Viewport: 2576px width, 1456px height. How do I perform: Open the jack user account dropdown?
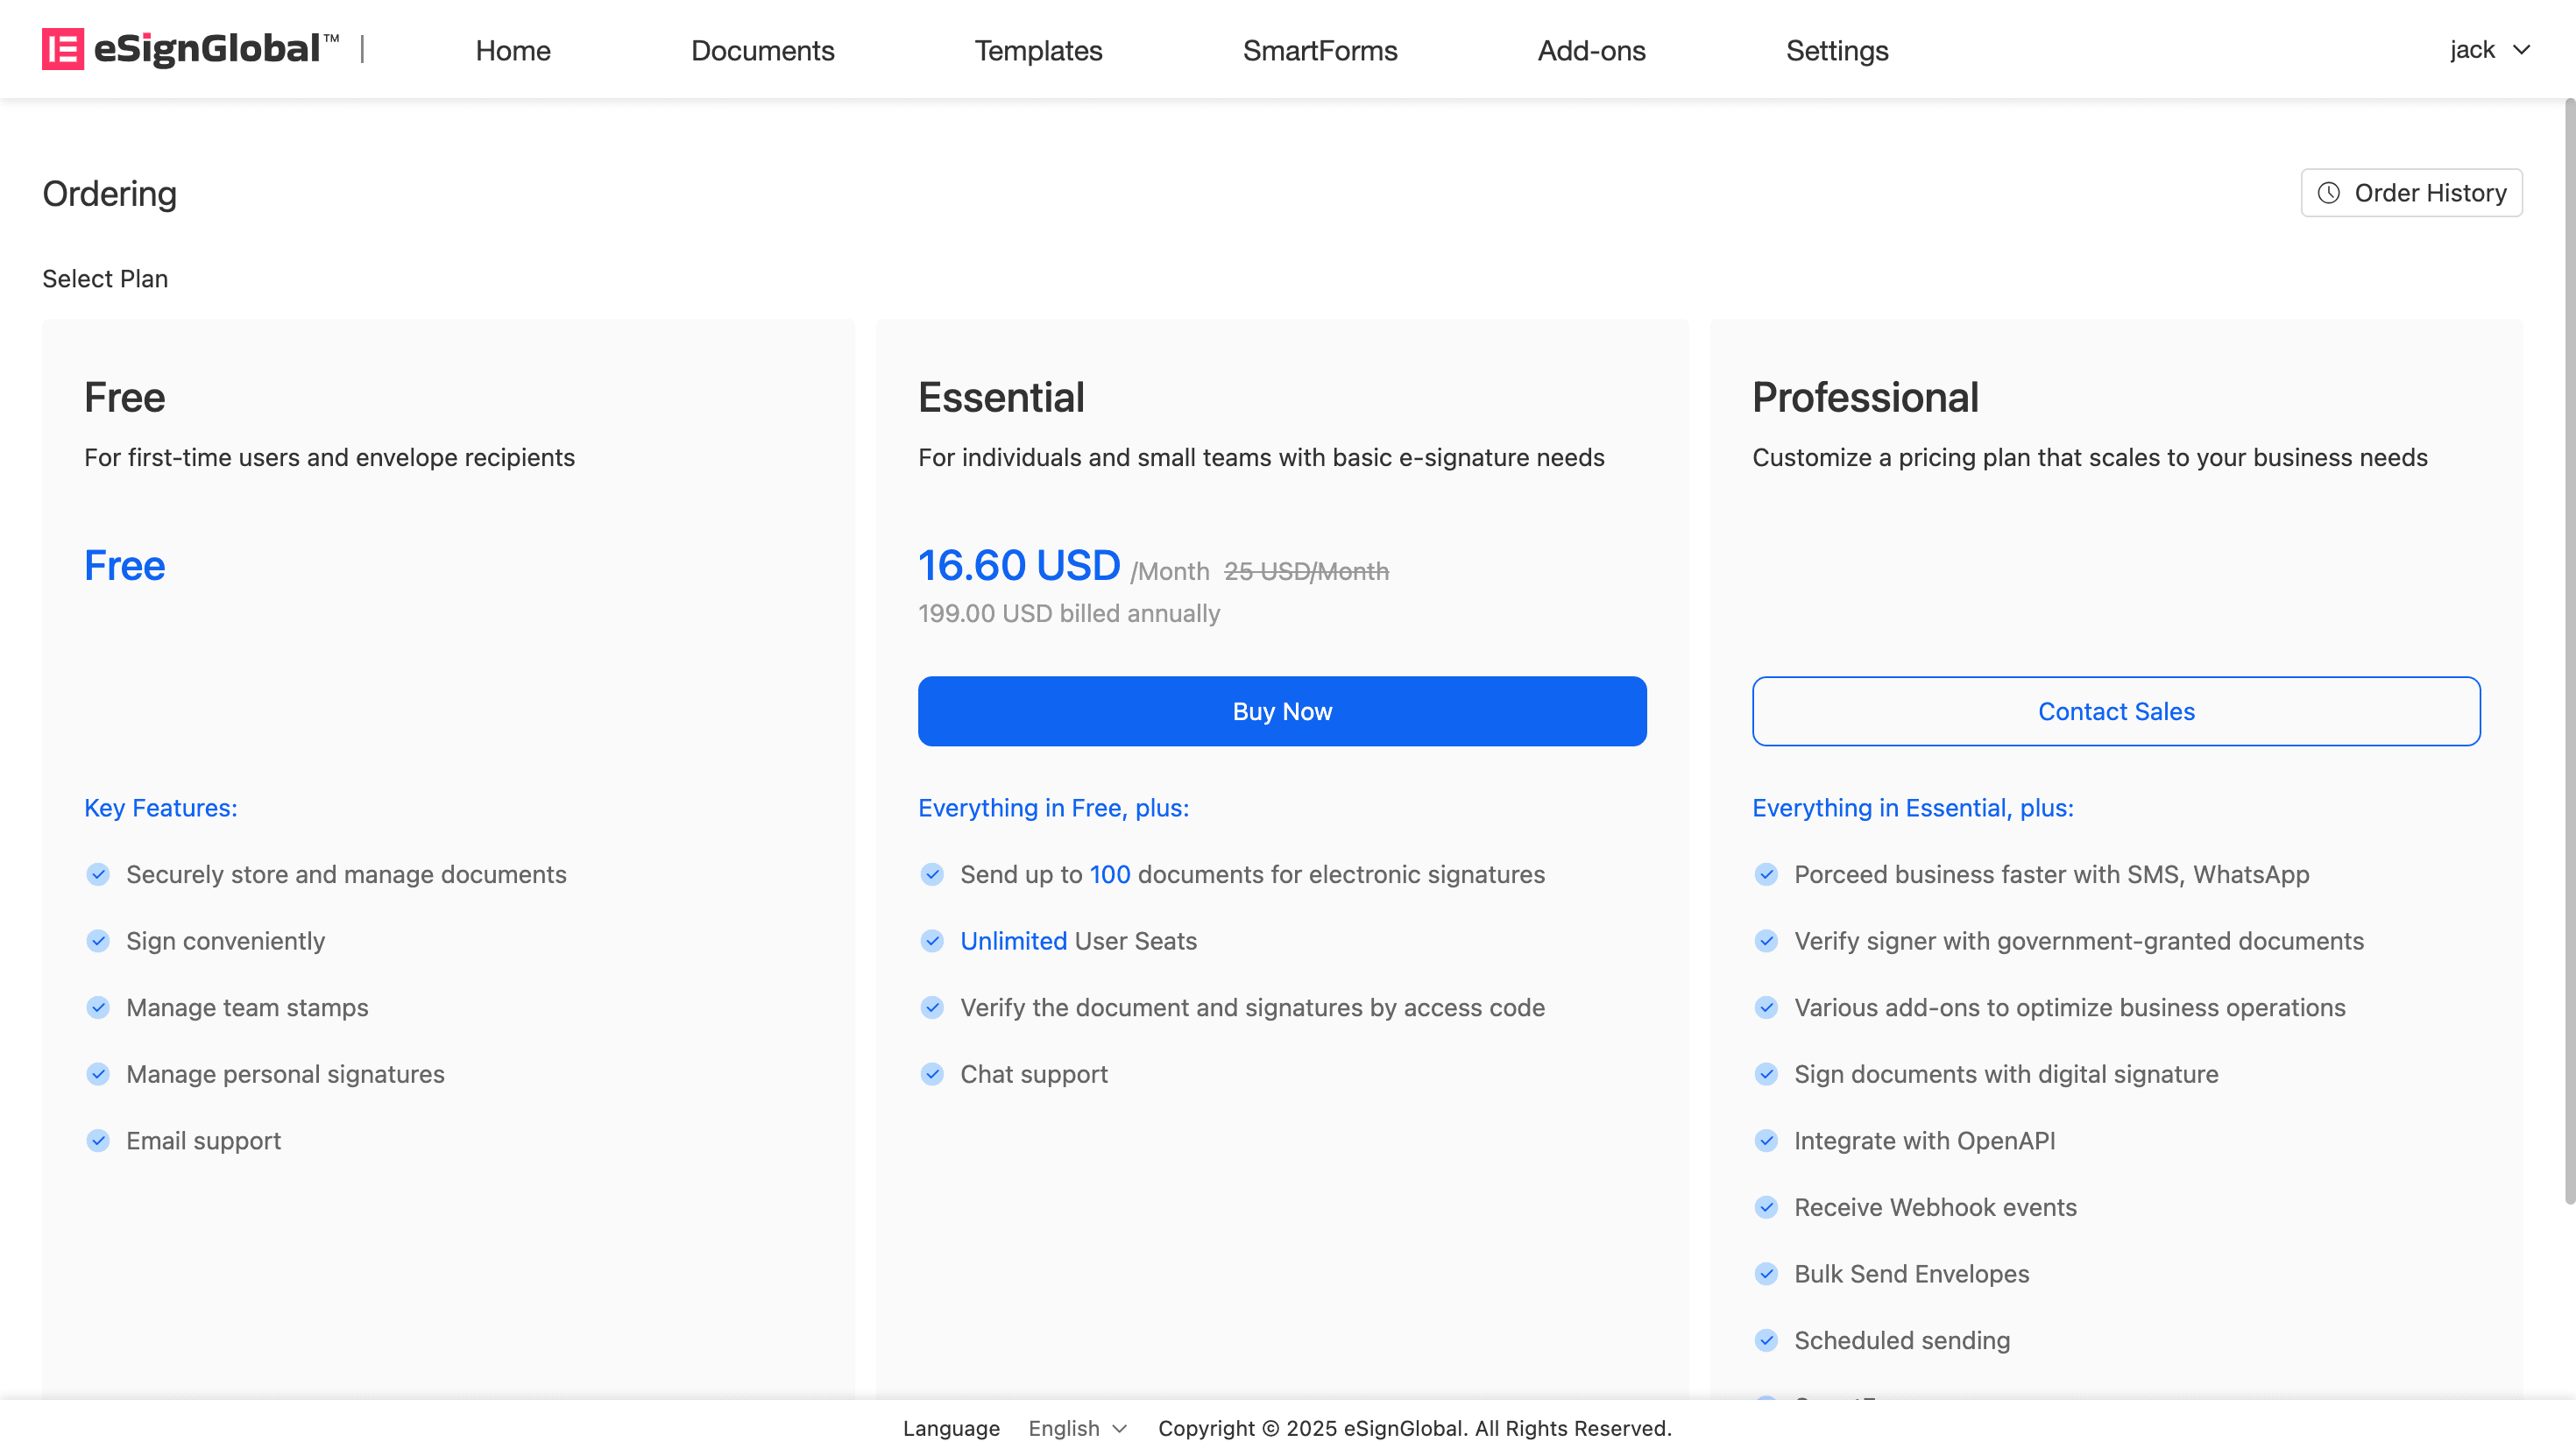click(x=2489, y=50)
